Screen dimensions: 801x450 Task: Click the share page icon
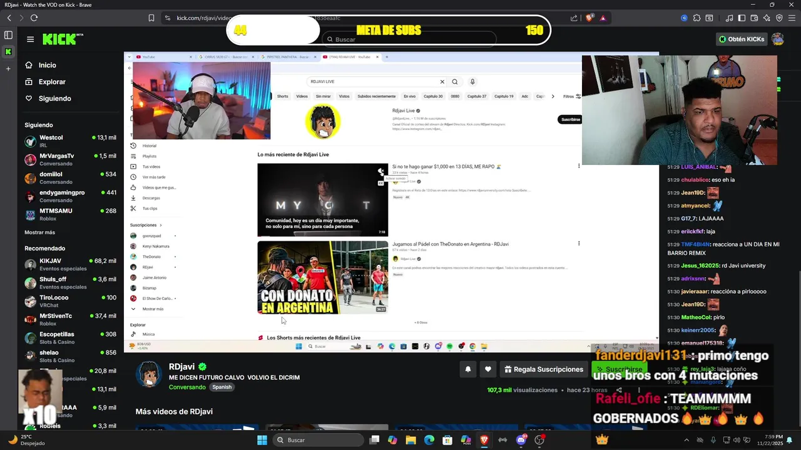tap(574, 18)
